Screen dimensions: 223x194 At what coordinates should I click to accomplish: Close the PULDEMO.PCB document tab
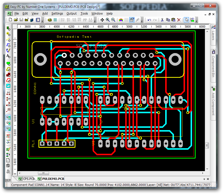pyautogui.click(x=208, y=179)
